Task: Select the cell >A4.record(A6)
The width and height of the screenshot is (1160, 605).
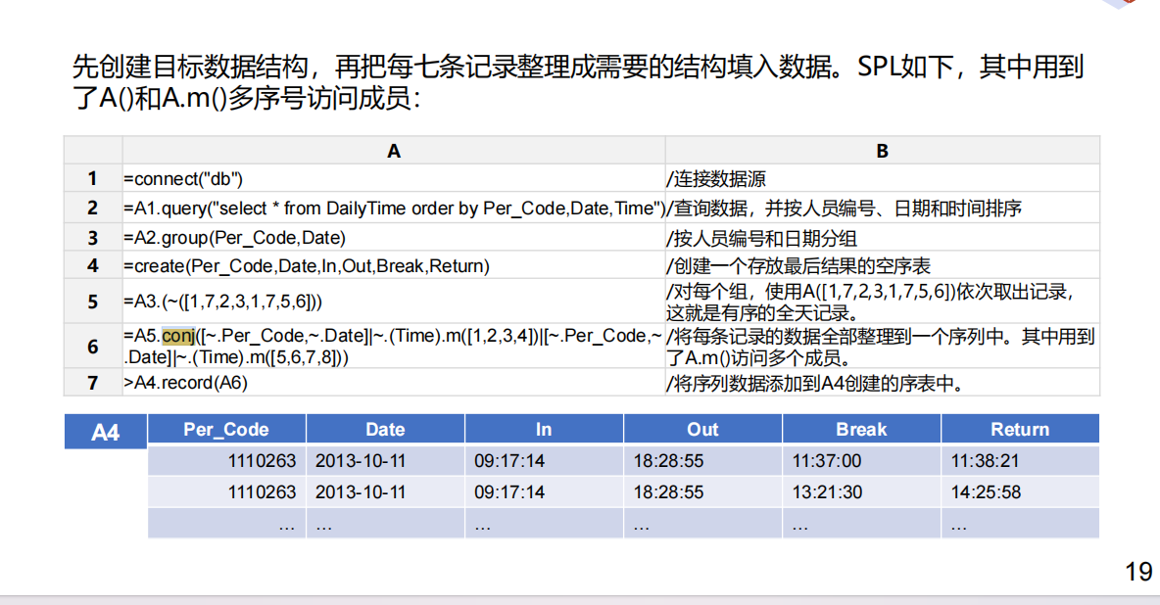Action: point(394,383)
